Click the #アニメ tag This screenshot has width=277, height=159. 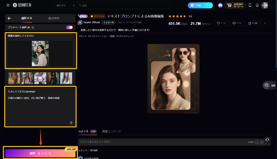click(x=83, y=36)
